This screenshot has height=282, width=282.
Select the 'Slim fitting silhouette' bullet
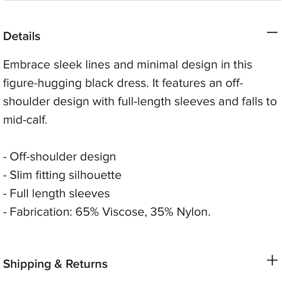click(x=62, y=175)
